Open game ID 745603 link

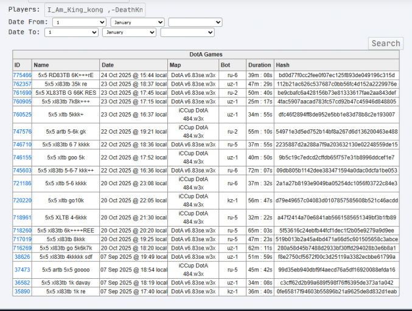22,171
